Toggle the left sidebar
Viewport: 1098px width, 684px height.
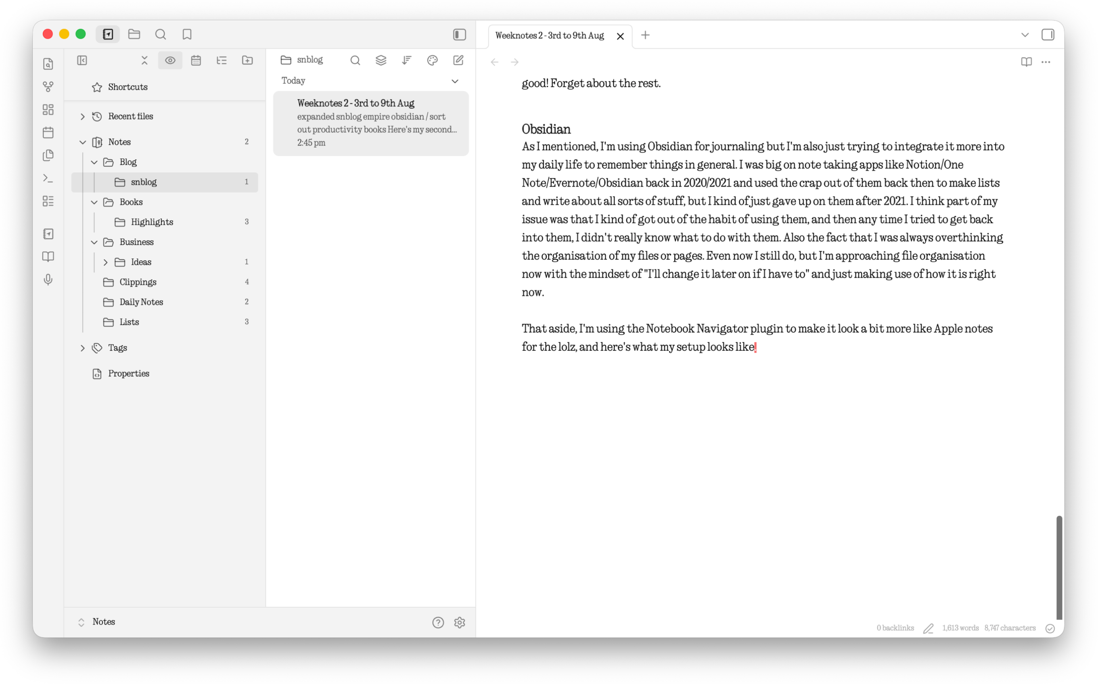pyautogui.click(x=459, y=34)
